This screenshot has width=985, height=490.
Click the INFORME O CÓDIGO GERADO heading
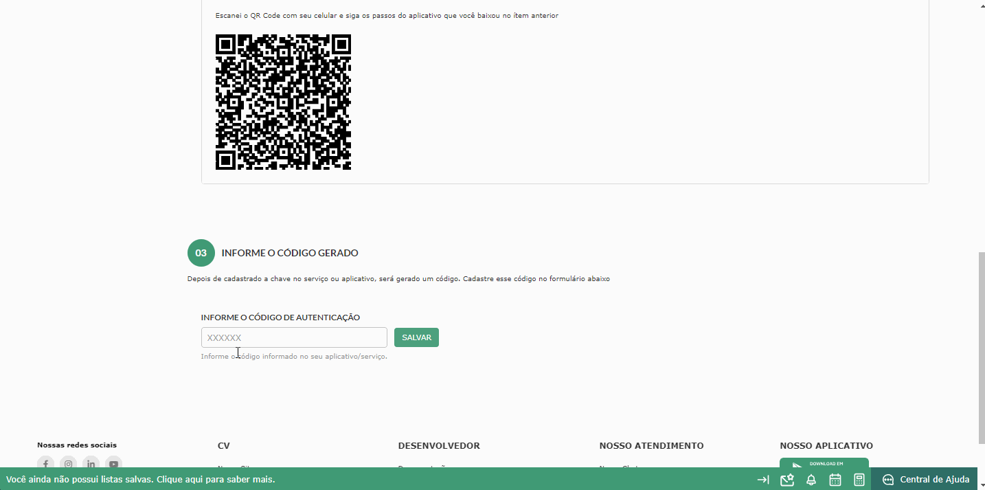(290, 253)
